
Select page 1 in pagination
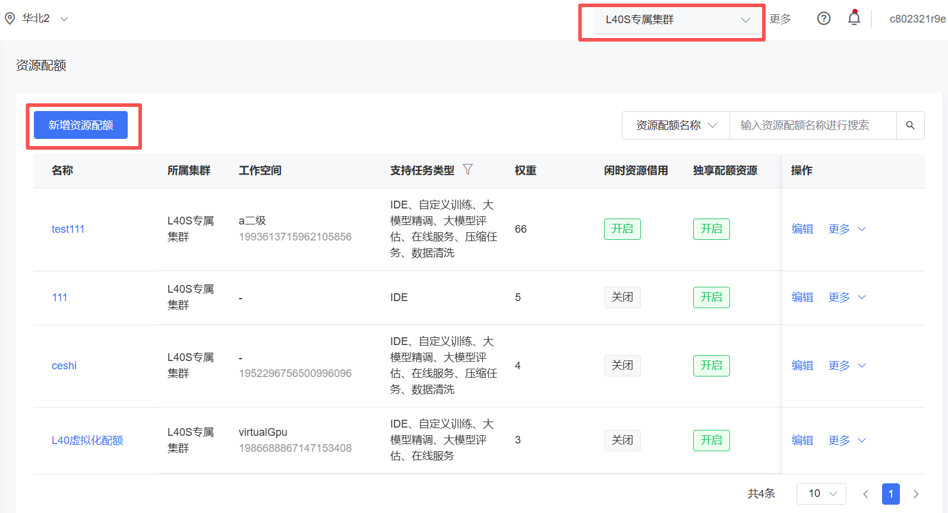[x=890, y=494]
